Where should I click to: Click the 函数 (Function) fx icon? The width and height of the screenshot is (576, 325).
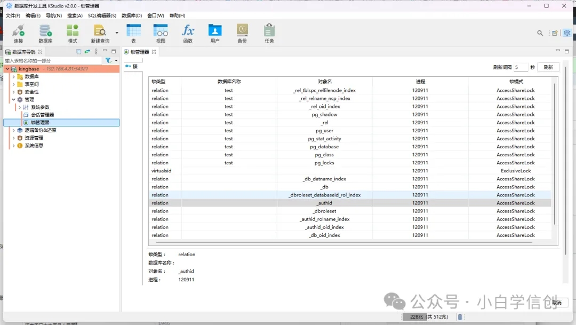tap(188, 34)
